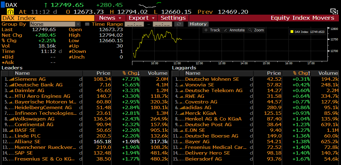Open the Group By None dropdown
341x165 pixels.
55,24
